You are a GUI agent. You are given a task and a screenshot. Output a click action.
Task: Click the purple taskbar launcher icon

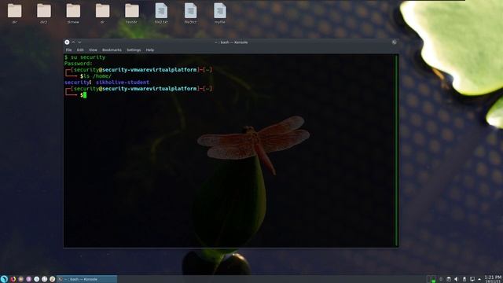point(28,279)
